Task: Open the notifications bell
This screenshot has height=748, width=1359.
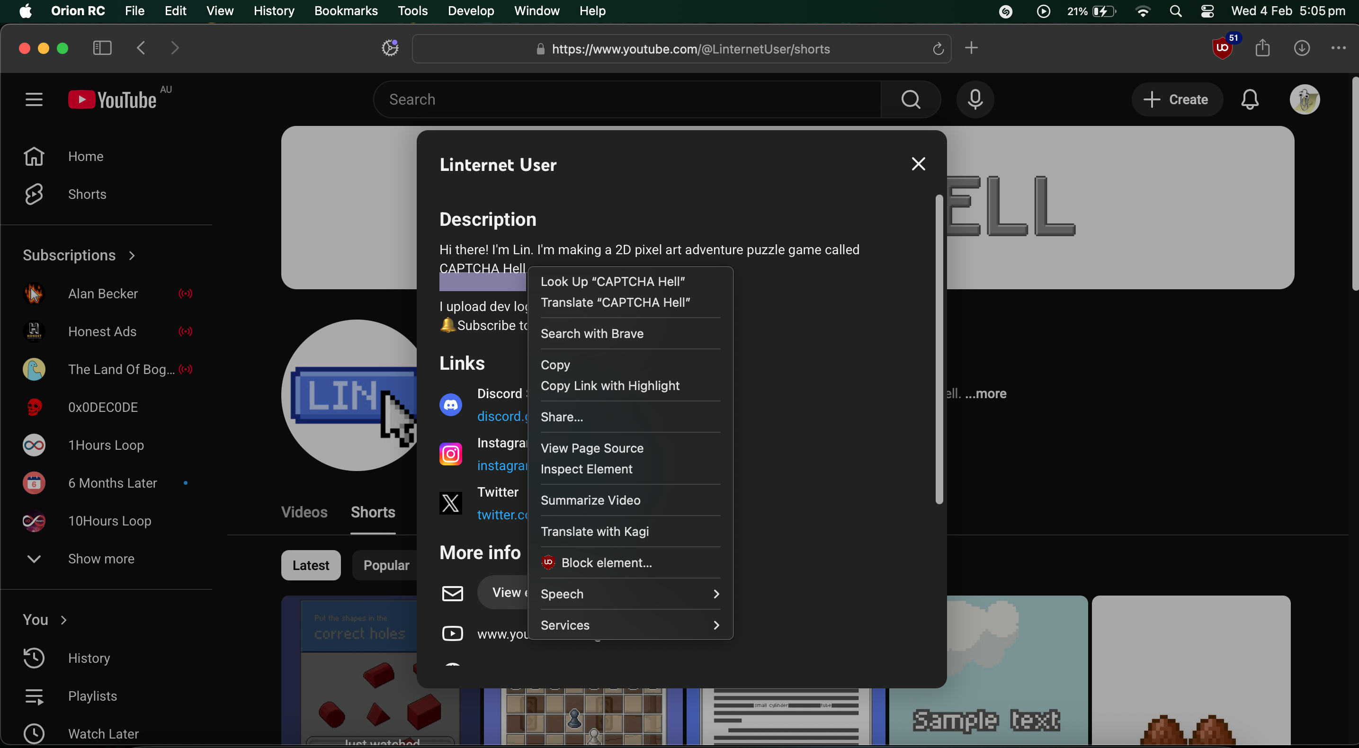Action: (x=1249, y=100)
